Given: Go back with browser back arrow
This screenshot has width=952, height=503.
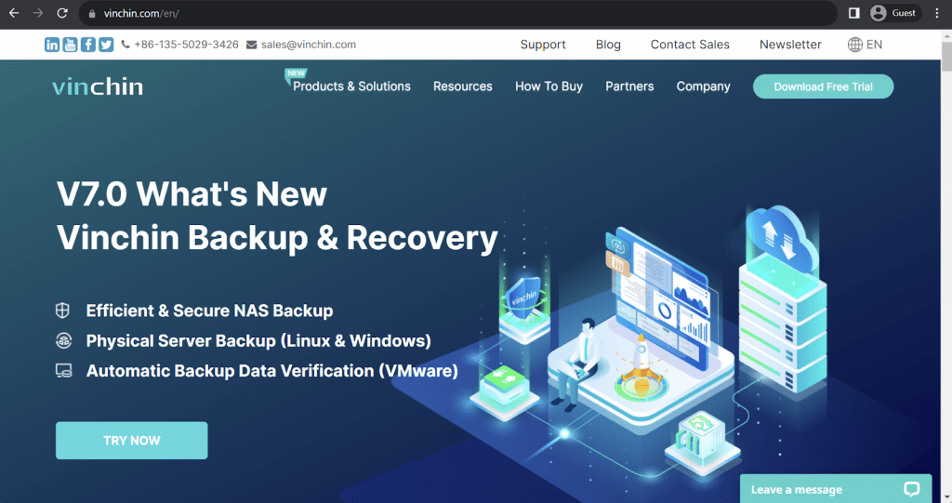Looking at the screenshot, I should coord(14,13).
